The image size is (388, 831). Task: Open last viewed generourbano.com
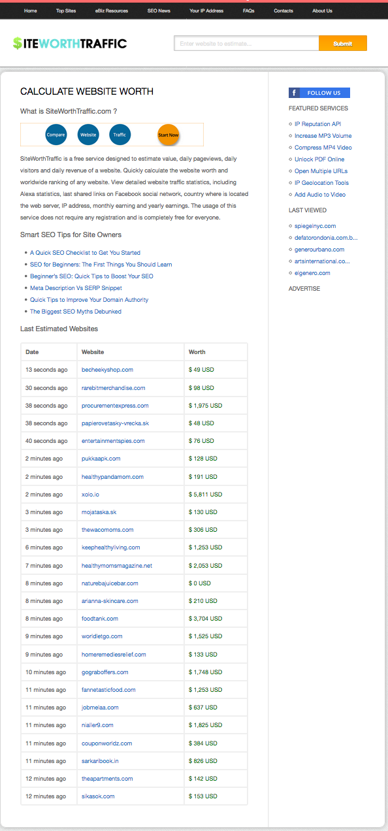click(319, 250)
